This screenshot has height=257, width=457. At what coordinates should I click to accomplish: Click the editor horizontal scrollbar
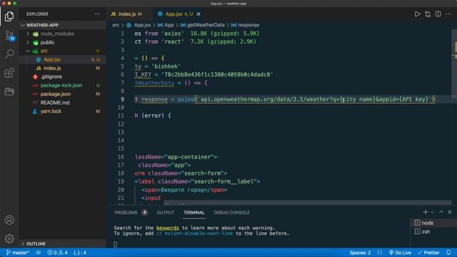tap(308, 203)
